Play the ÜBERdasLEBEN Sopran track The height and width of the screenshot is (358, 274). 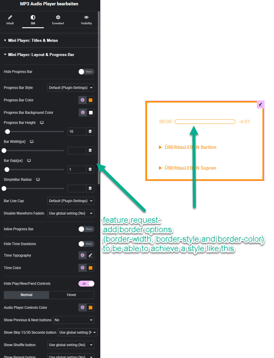[x=160, y=168]
